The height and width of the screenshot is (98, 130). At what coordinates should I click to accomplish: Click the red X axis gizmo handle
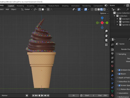point(102,23)
